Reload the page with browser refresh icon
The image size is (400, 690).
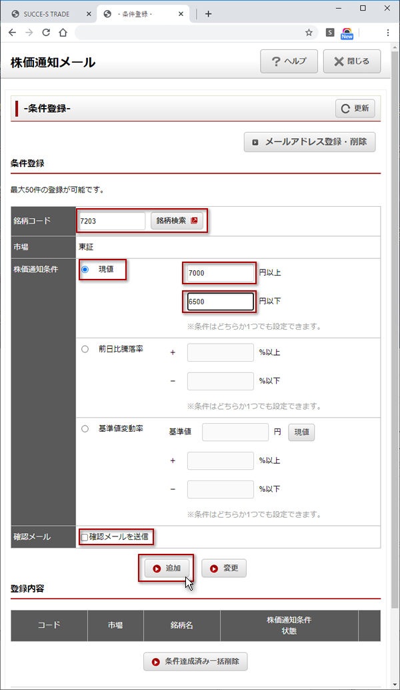[x=46, y=32]
